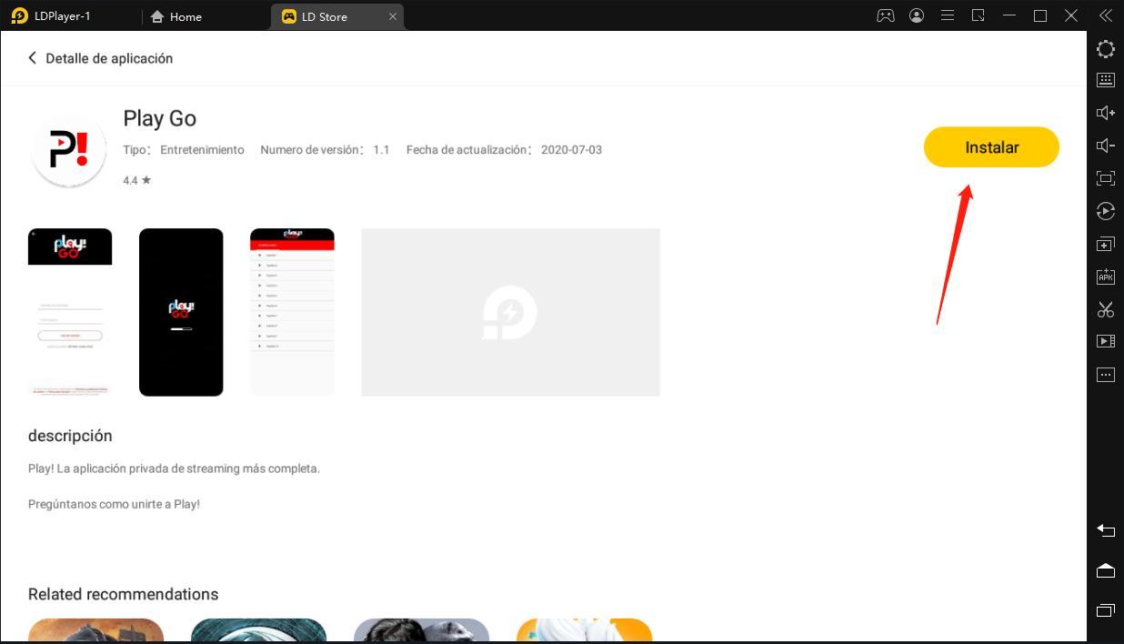Increase volume from sidebar

pyautogui.click(x=1106, y=113)
